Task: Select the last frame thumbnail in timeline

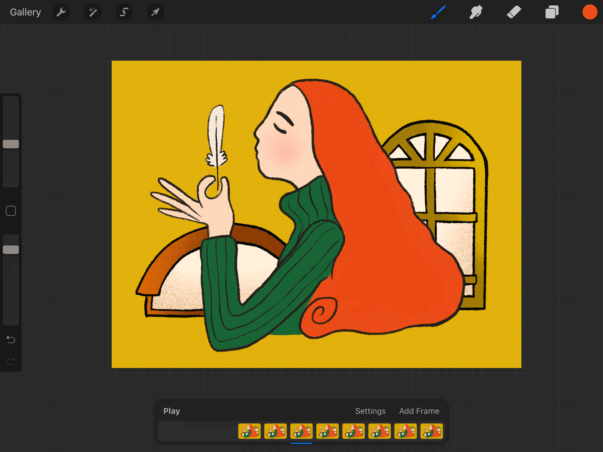Action: pos(431,431)
